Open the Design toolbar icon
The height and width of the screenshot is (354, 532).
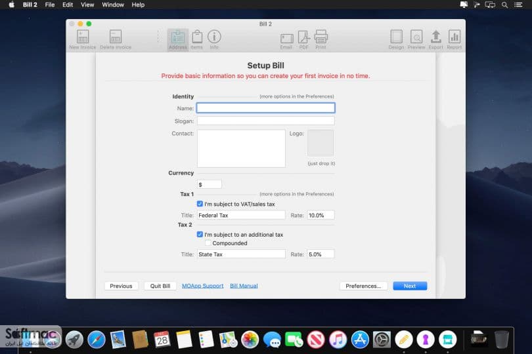click(396, 39)
